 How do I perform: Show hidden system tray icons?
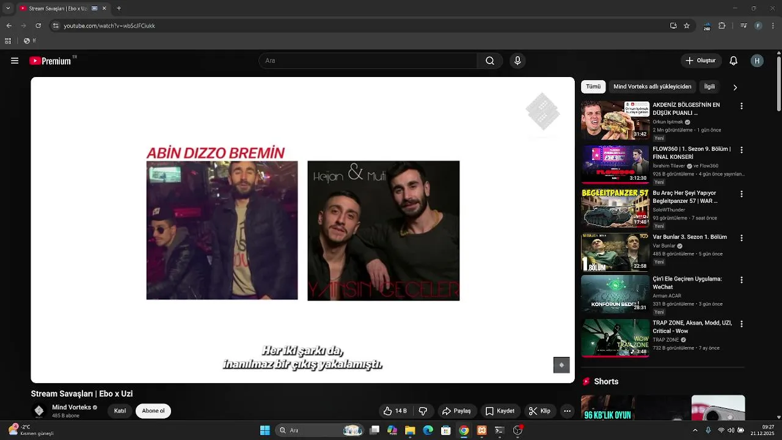click(x=695, y=430)
